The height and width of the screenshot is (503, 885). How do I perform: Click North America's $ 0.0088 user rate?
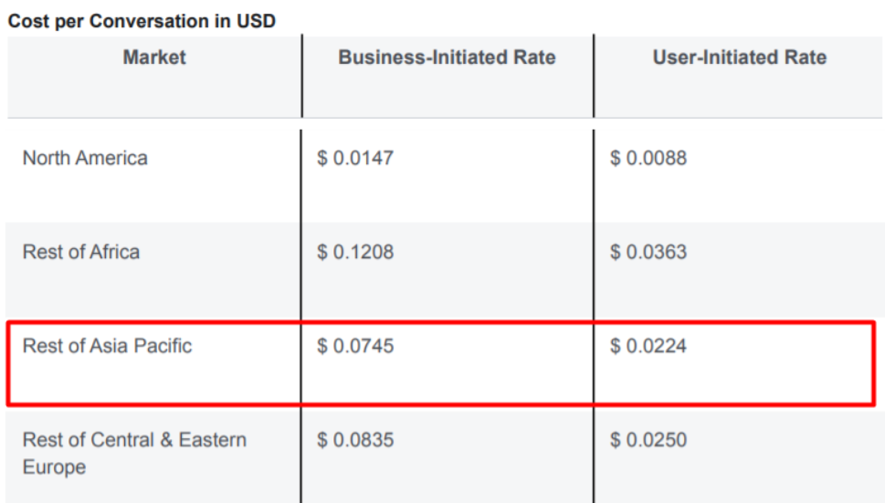click(x=648, y=158)
